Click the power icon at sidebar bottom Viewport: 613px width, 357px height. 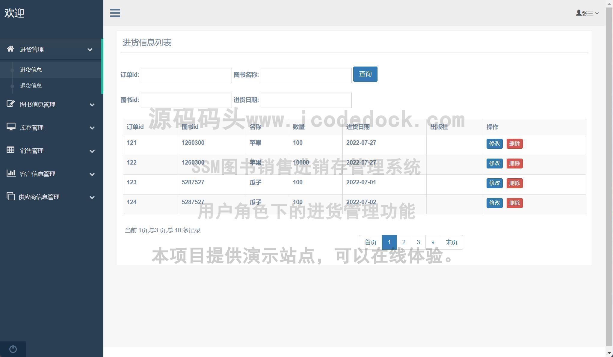(x=13, y=349)
